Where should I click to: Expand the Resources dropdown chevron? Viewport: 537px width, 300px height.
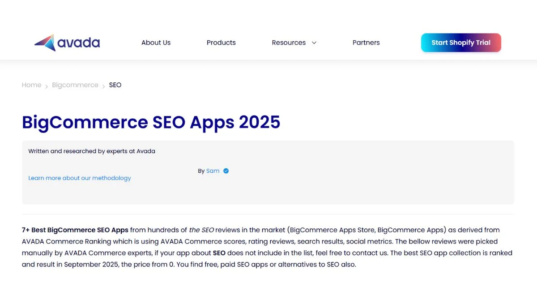pos(314,43)
